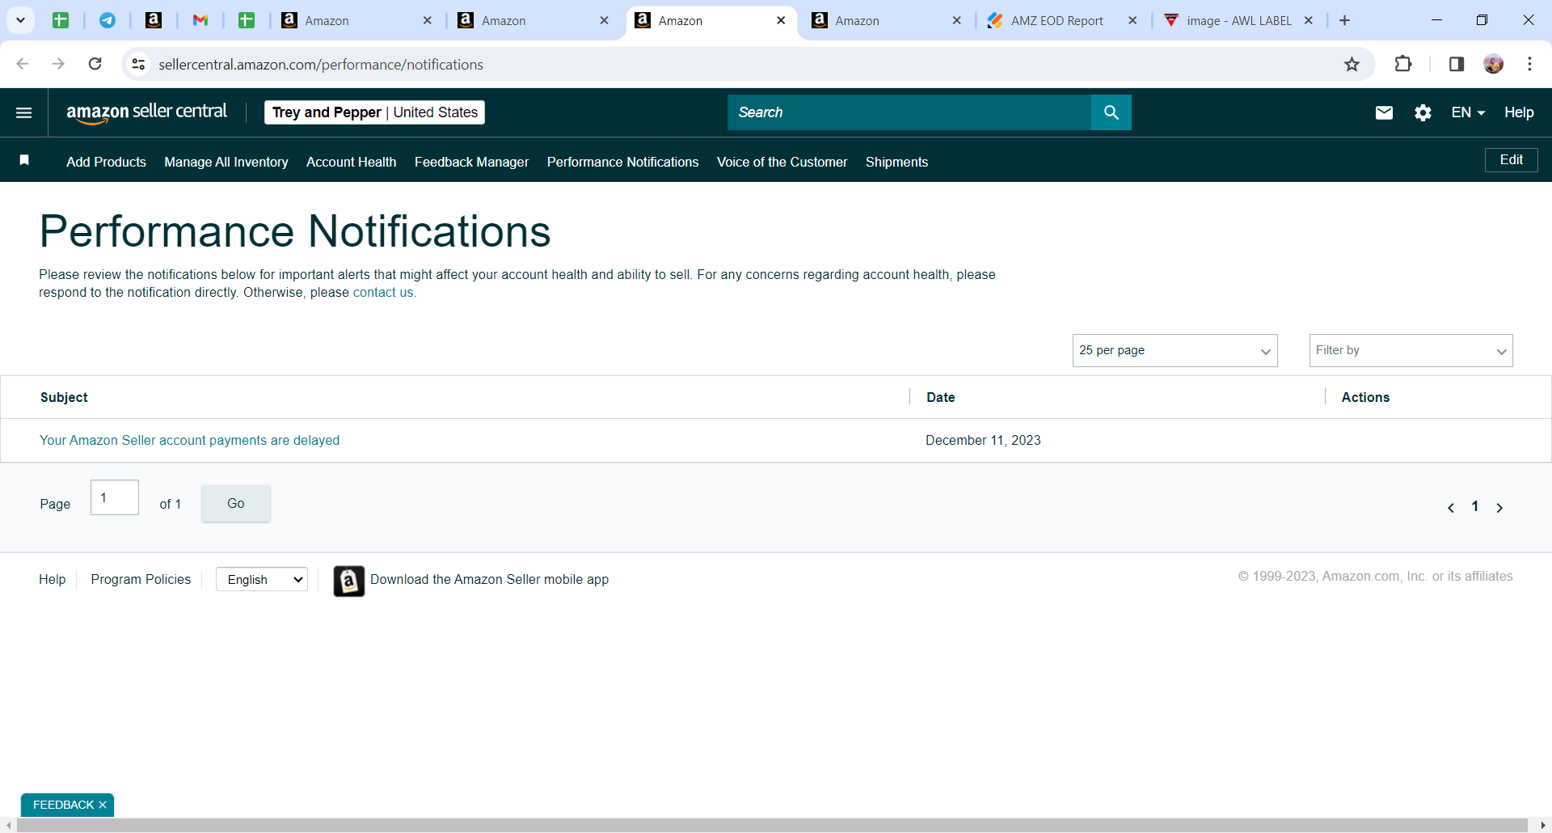1552x833 pixels.
Task: Open Voice of the Customer
Action: pos(782,162)
